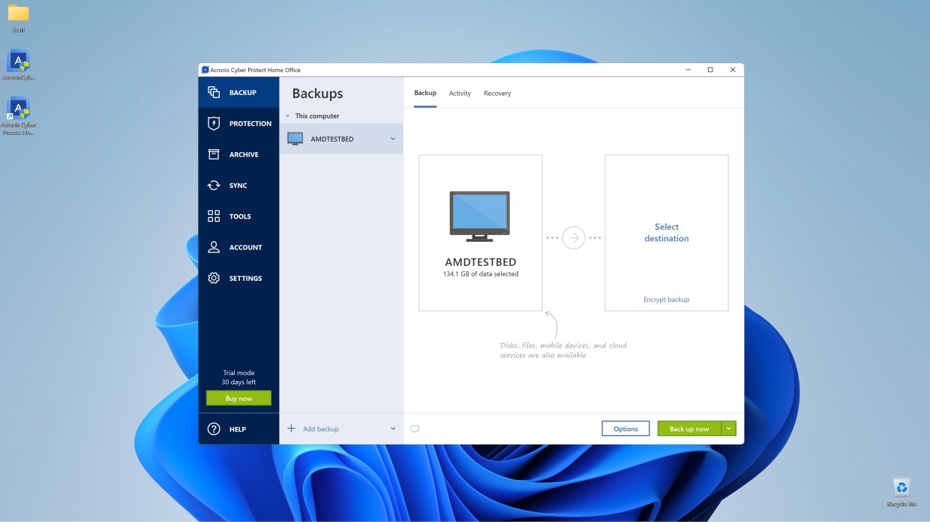The width and height of the screenshot is (930, 522).
Task: Click the comment bubble icon in bottom bar
Action: coord(415,429)
